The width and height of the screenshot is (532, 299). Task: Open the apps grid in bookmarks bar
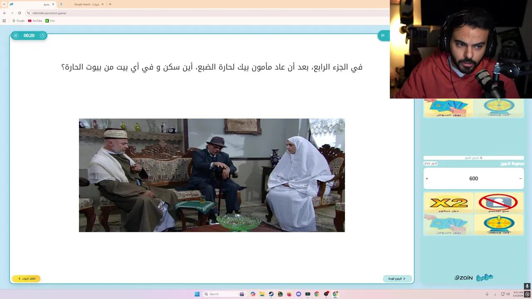pyautogui.click(x=4, y=21)
